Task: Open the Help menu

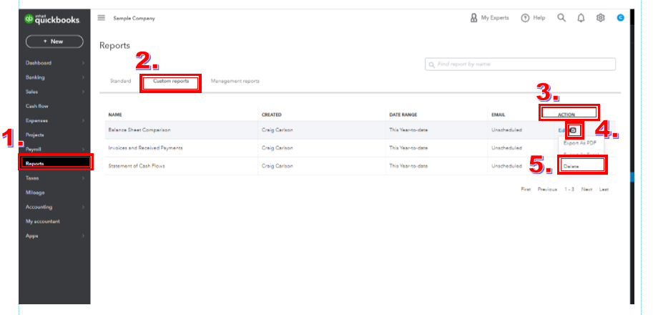Action: pos(533,18)
